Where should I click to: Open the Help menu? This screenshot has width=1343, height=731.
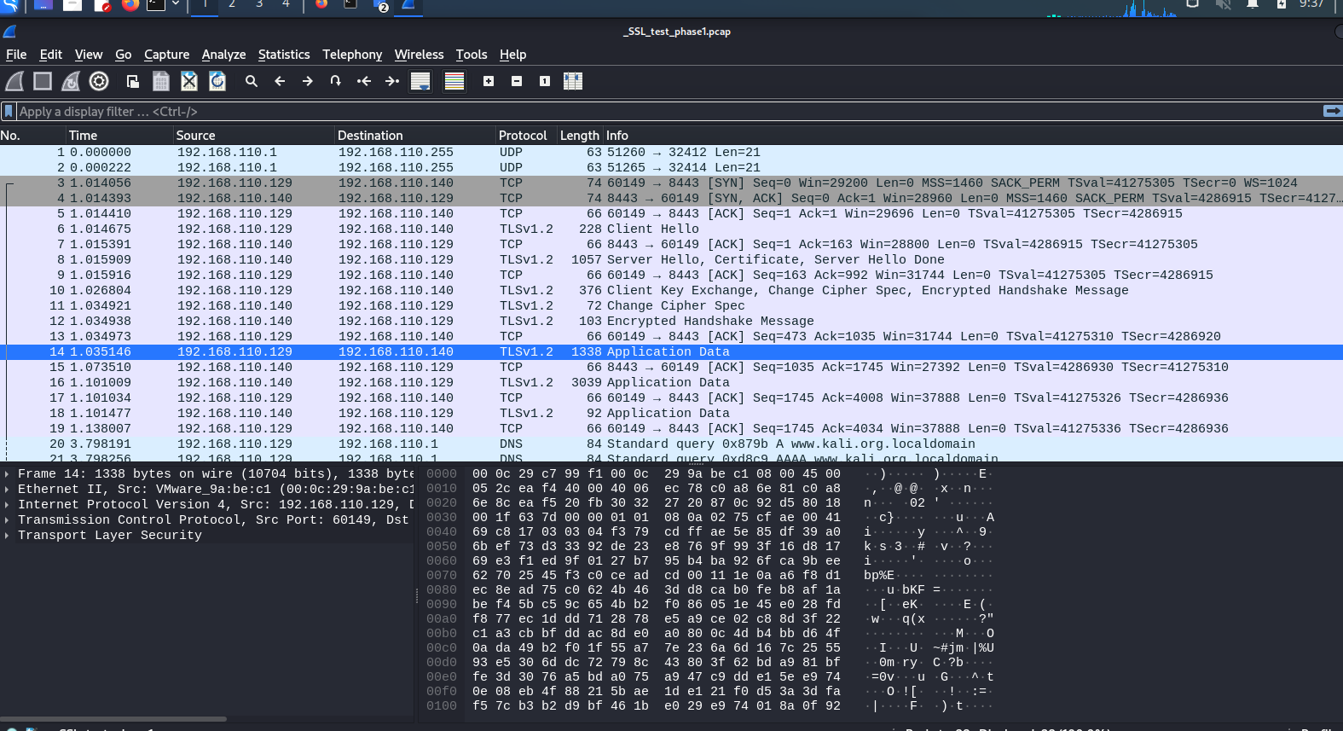pos(512,55)
